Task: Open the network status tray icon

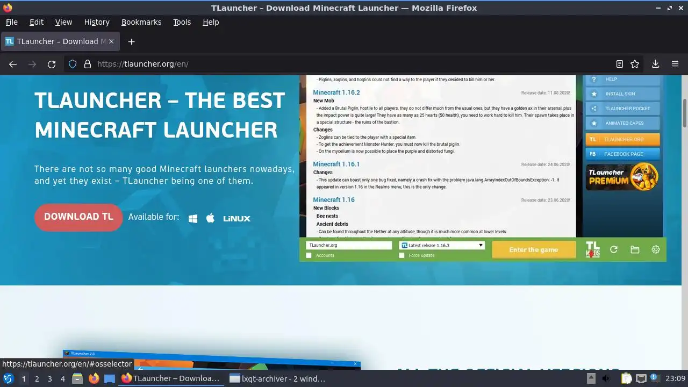Action: point(641,379)
